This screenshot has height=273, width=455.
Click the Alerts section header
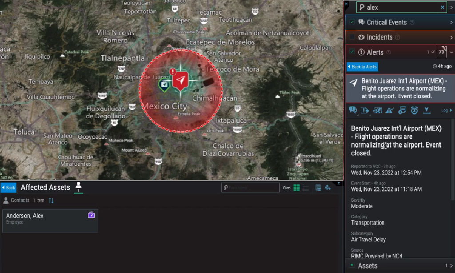point(400,52)
